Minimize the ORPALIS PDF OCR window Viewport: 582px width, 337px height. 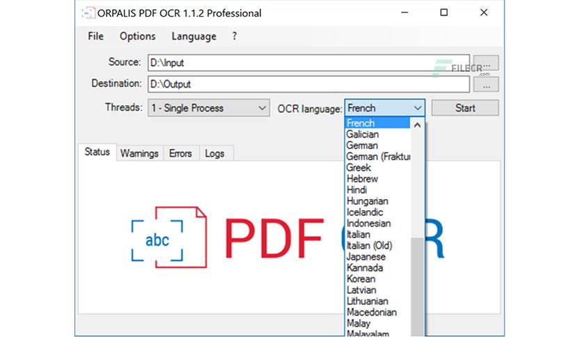[x=404, y=13]
